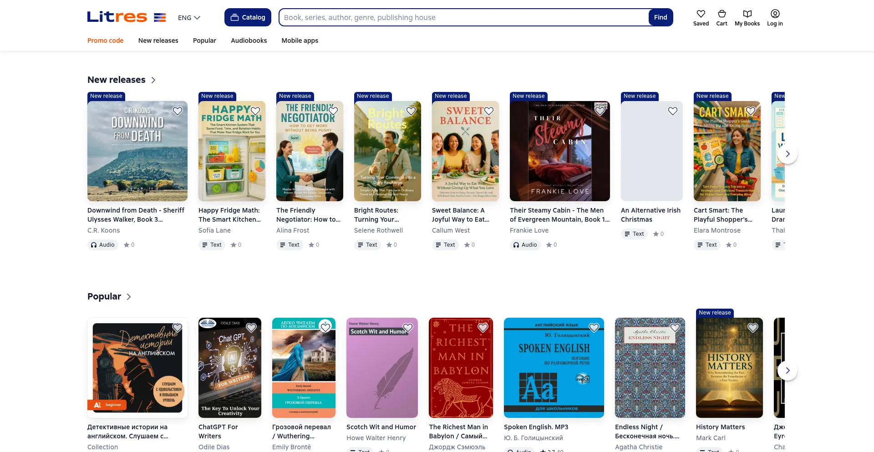Viewport: 874px width, 452px height.
Task: Click the Catalog button
Action: click(248, 17)
